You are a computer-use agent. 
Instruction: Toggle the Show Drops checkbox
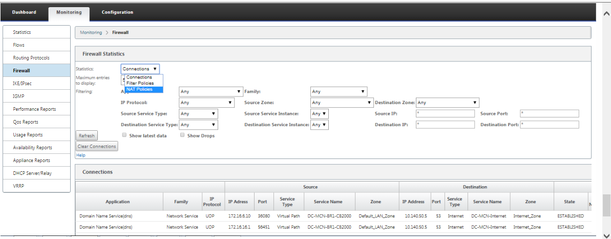pos(182,135)
